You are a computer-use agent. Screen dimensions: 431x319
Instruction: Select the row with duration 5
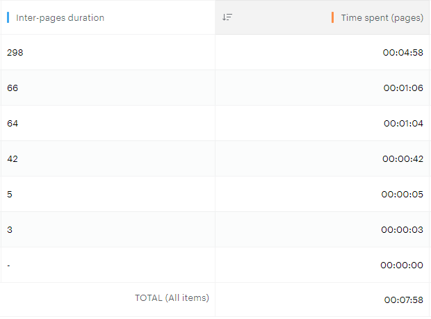[10, 195]
